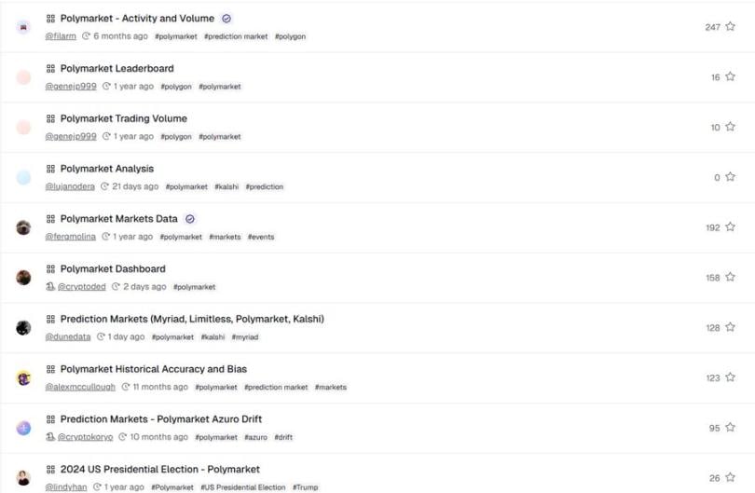The image size is (755, 493).
Task: Star the 2024 US Presidential Election dashboard
Action: click(730, 478)
